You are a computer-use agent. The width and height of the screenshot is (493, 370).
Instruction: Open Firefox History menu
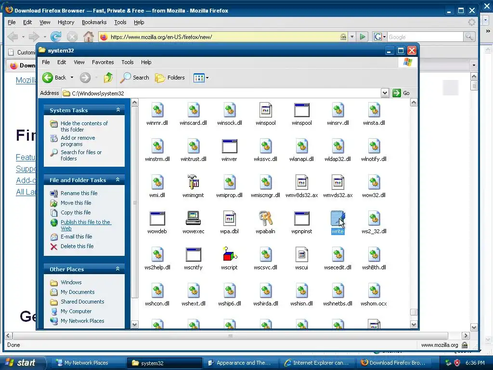[65, 22]
